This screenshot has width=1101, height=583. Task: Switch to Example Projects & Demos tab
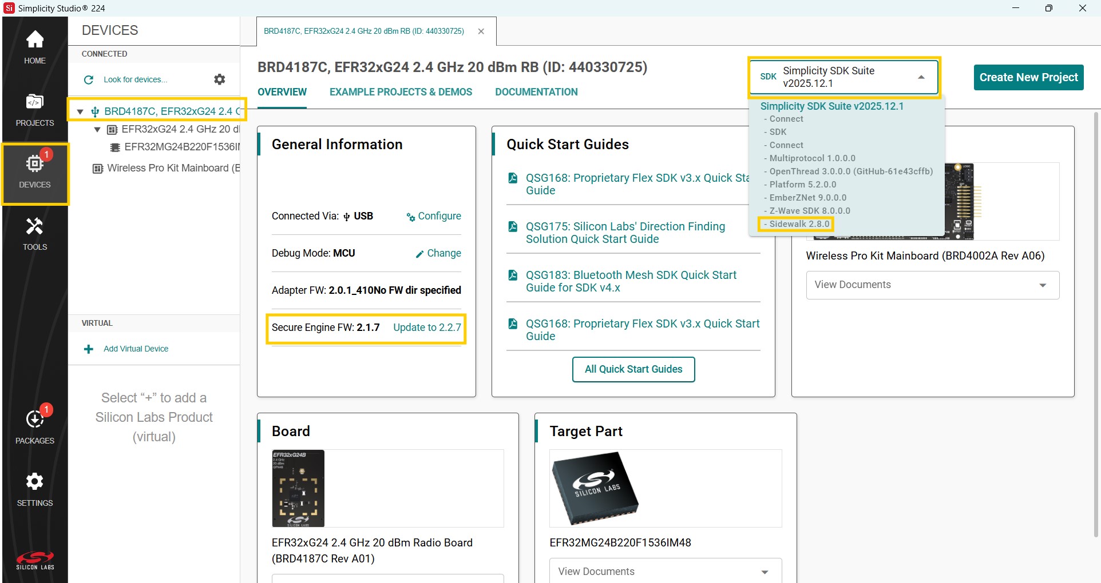(401, 92)
